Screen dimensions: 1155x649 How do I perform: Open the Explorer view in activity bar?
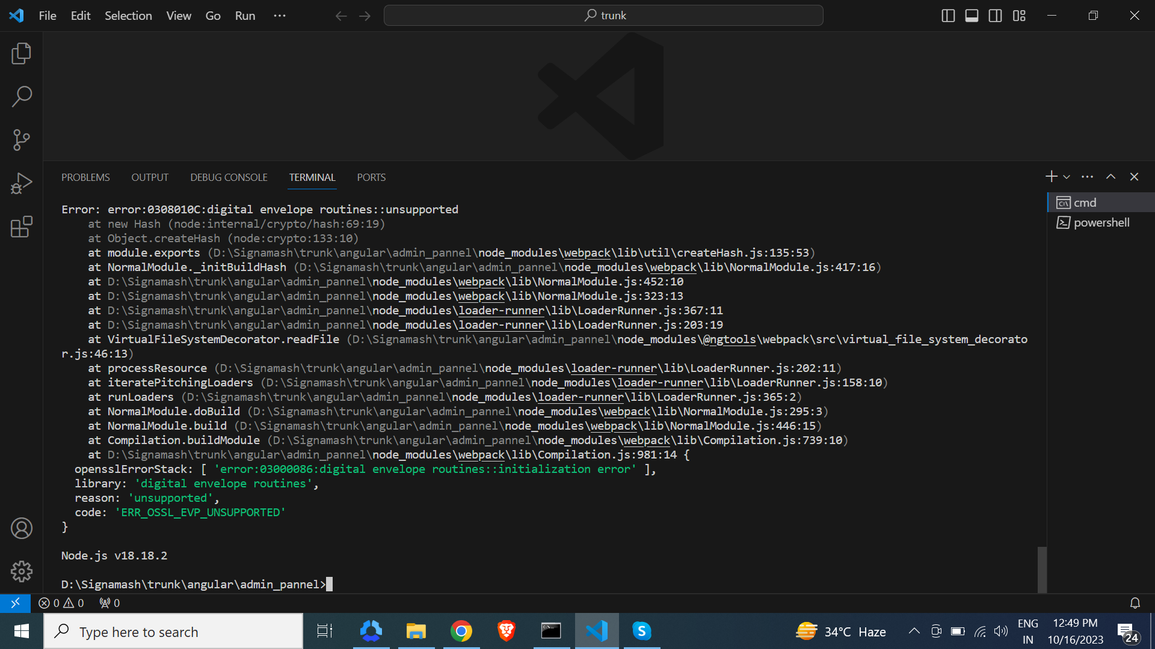click(x=22, y=53)
